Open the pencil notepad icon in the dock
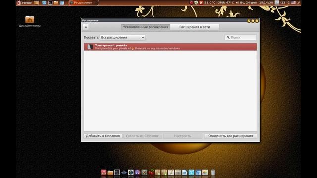Image resolution: width=317 pixels, height=178 pixels. click(x=171, y=172)
